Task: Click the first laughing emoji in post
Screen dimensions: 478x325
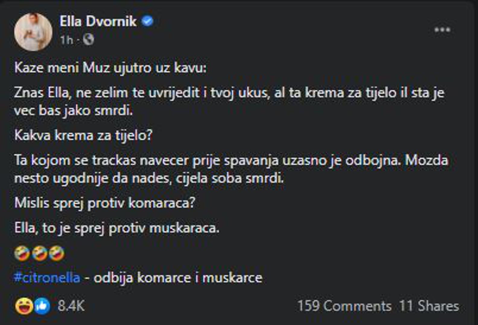Action: pos(22,253)
